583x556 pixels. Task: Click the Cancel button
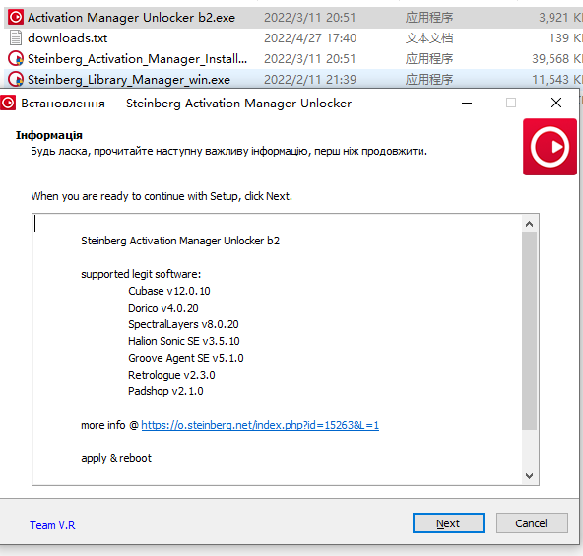pos(532,523)
